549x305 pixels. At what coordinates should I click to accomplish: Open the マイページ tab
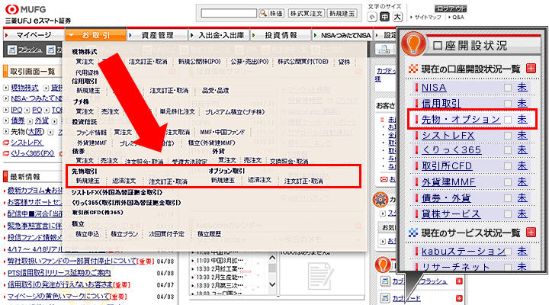[x=34, y=35]
